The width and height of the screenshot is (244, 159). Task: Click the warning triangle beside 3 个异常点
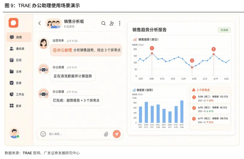pyautogui.click(x=194, y=90)
